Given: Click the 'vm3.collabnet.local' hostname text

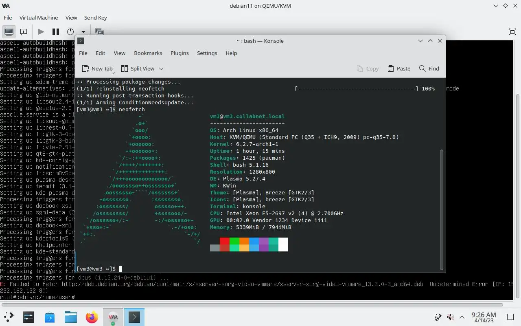Looking at the screenshot, I should point(254,116).
